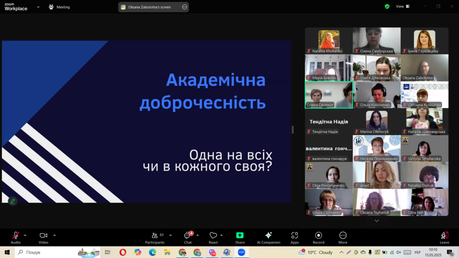Open Opera browser from the taskbar
Viewport: 459px width, 258px height.
[123, 252]
